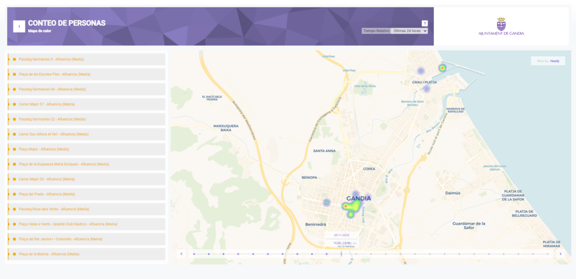Select Plaça de les Escoles Pies entry
Screen dimensions: 576x279
click(x=55, y=74)
